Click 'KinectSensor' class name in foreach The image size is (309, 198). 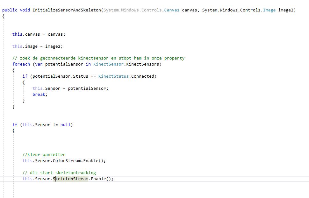coord(108,64)
